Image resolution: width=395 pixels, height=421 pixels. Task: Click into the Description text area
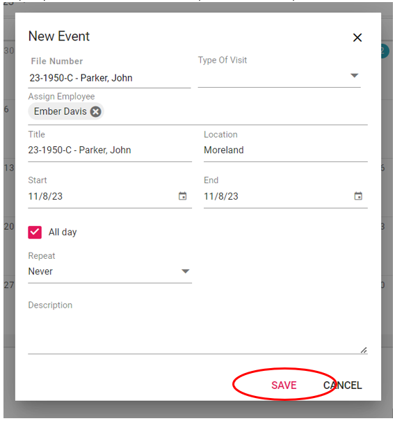(197, 333)
